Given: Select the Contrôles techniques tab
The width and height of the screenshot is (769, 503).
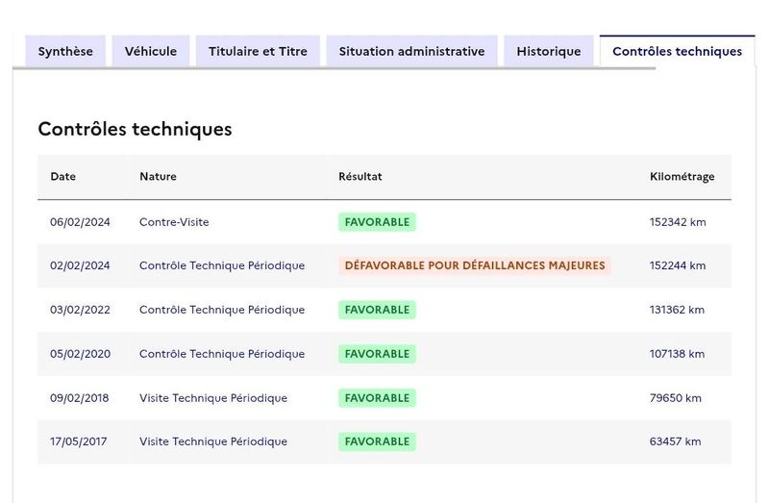Looking at the screenshot, I should [678, 51].
